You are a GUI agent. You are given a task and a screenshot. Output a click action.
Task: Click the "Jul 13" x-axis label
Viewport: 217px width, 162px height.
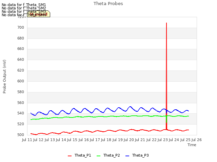(50, 140)
